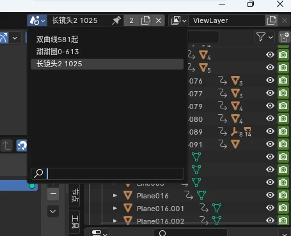Expand the Plane016 tree item
The image size is (291, 236).
click(x=115, y=195)
